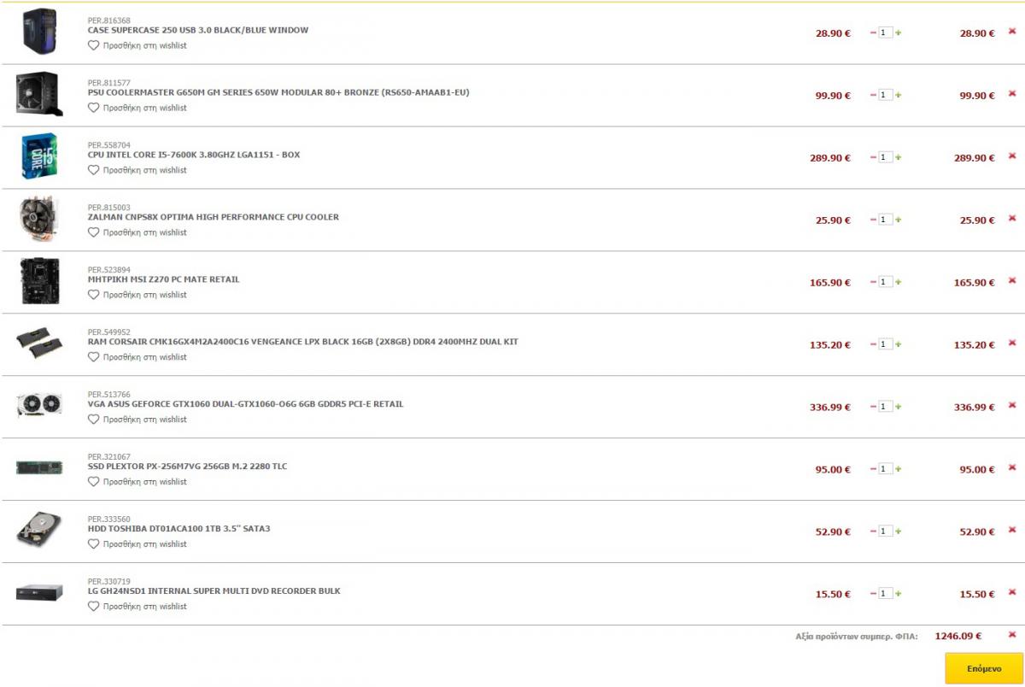Delete the MSI Z270 motherboard row
1025x687 pixels.
[x=1012, y=281]
